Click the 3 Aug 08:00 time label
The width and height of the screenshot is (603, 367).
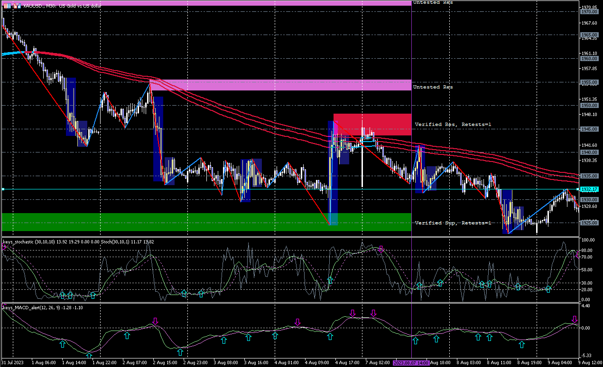coord(226,363)
